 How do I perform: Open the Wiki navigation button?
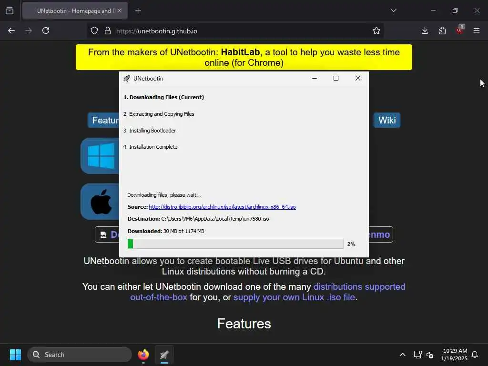point(387,120)
